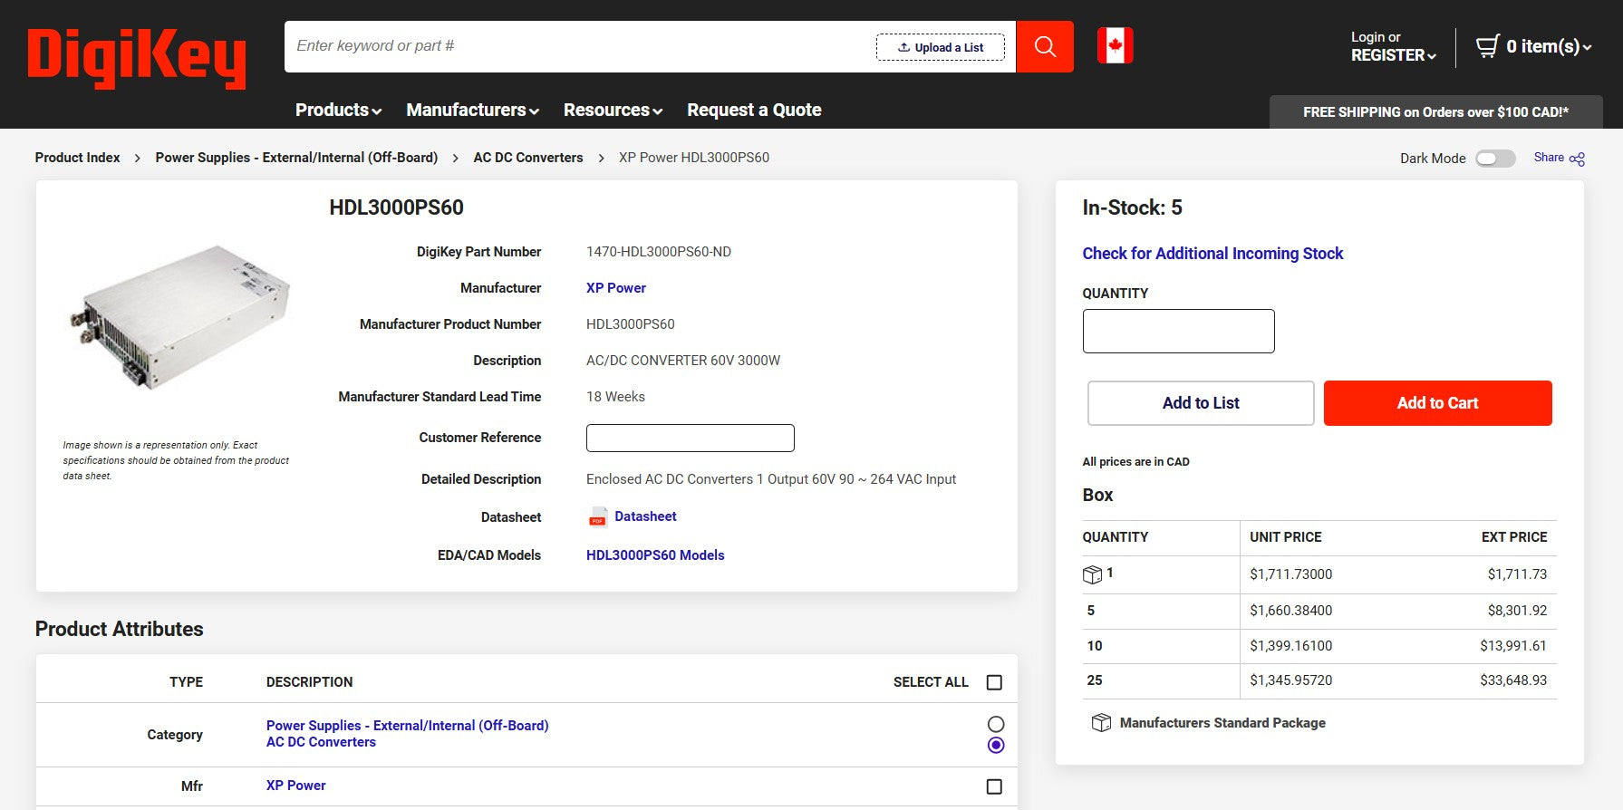Open XP Power link in Mfr row
This screenshot has width=1623, height=810.
pyautogui.click(x=295, y=786)
